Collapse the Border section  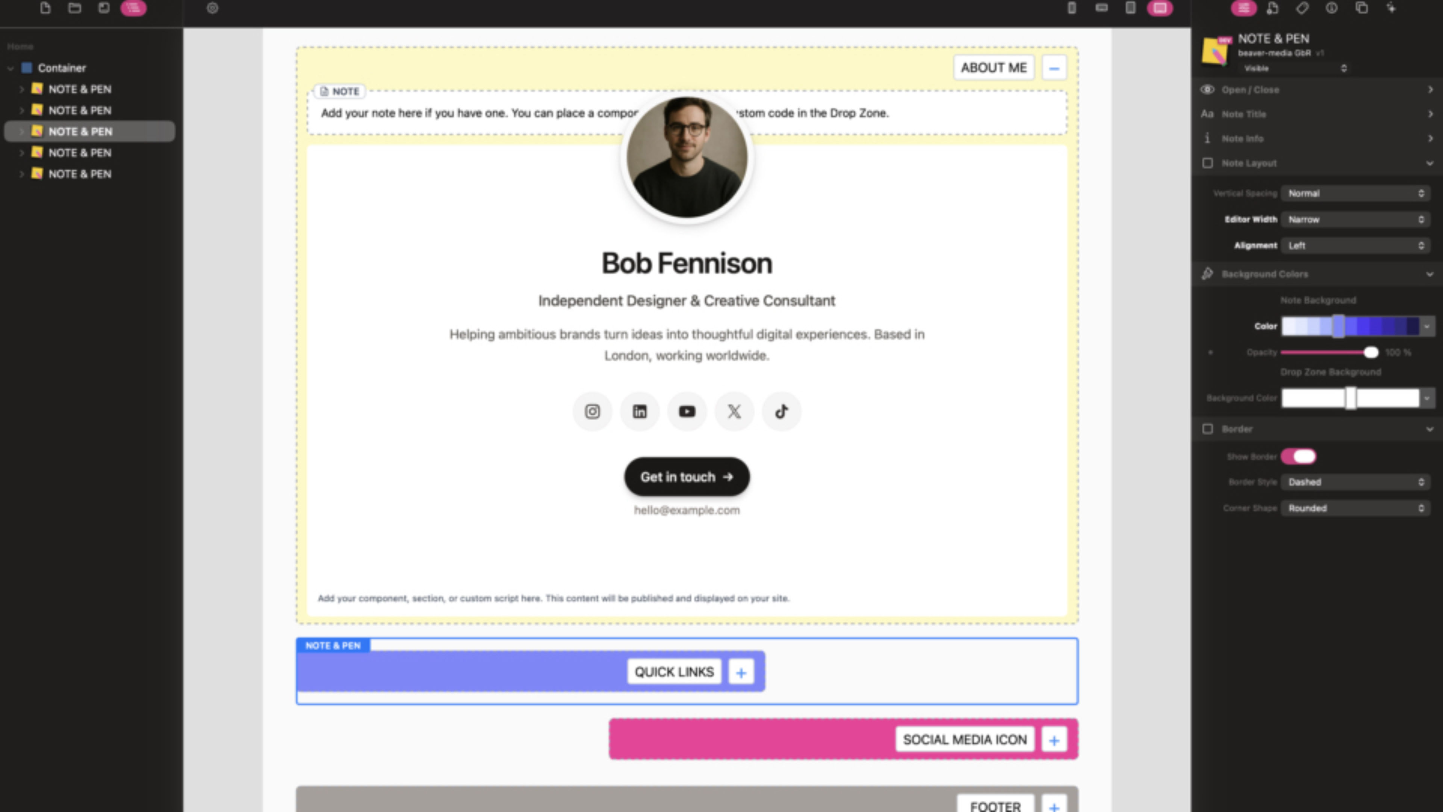1317,429
